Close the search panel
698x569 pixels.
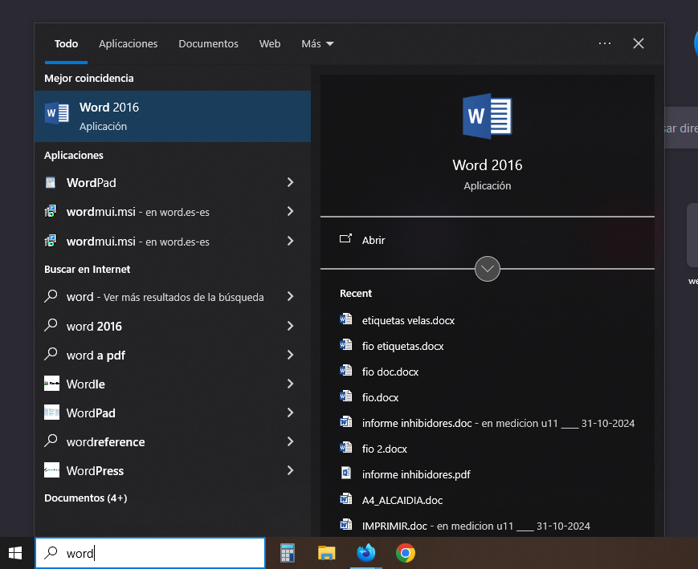[x=639, y=43]
